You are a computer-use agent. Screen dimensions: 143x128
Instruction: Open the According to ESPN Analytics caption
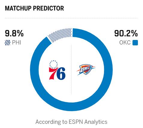71,122
